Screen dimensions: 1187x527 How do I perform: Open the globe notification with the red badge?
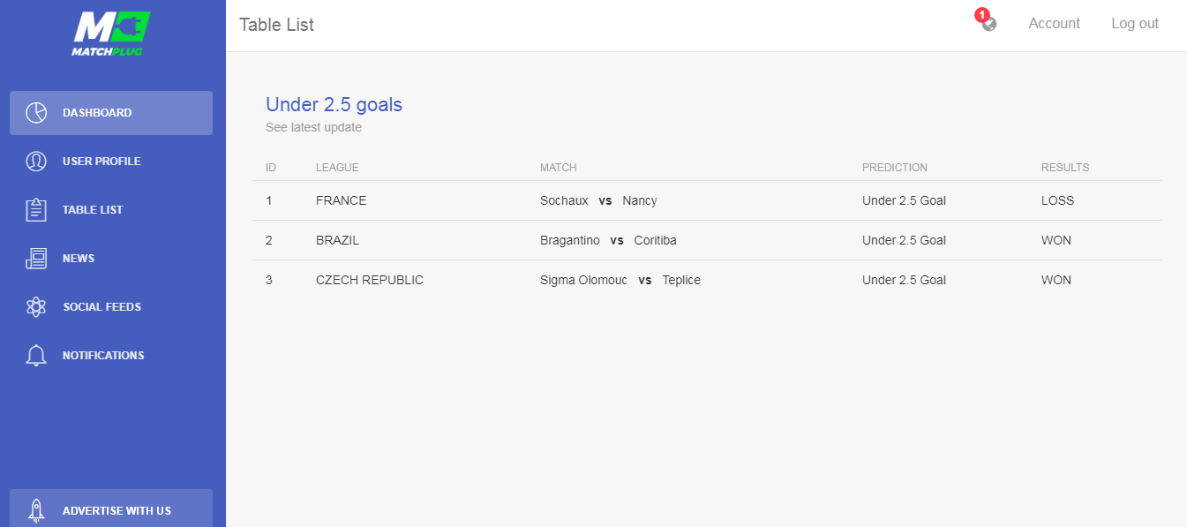pyautogui.click(x=987, y=20)
